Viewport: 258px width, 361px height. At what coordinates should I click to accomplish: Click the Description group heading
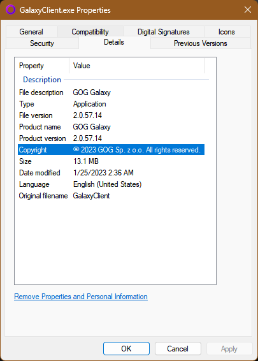pyautogui.click(x=42, y=80)
